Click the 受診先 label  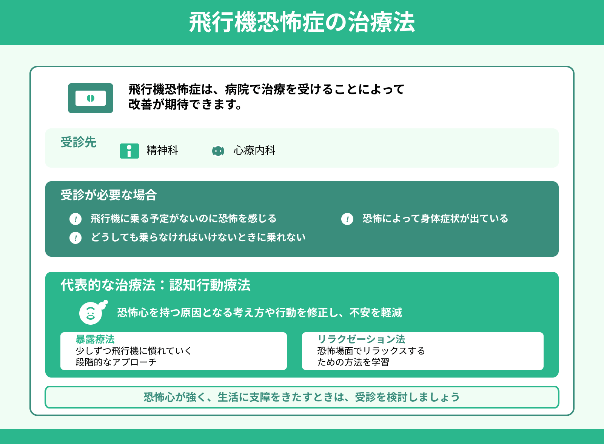coord(79,142)
